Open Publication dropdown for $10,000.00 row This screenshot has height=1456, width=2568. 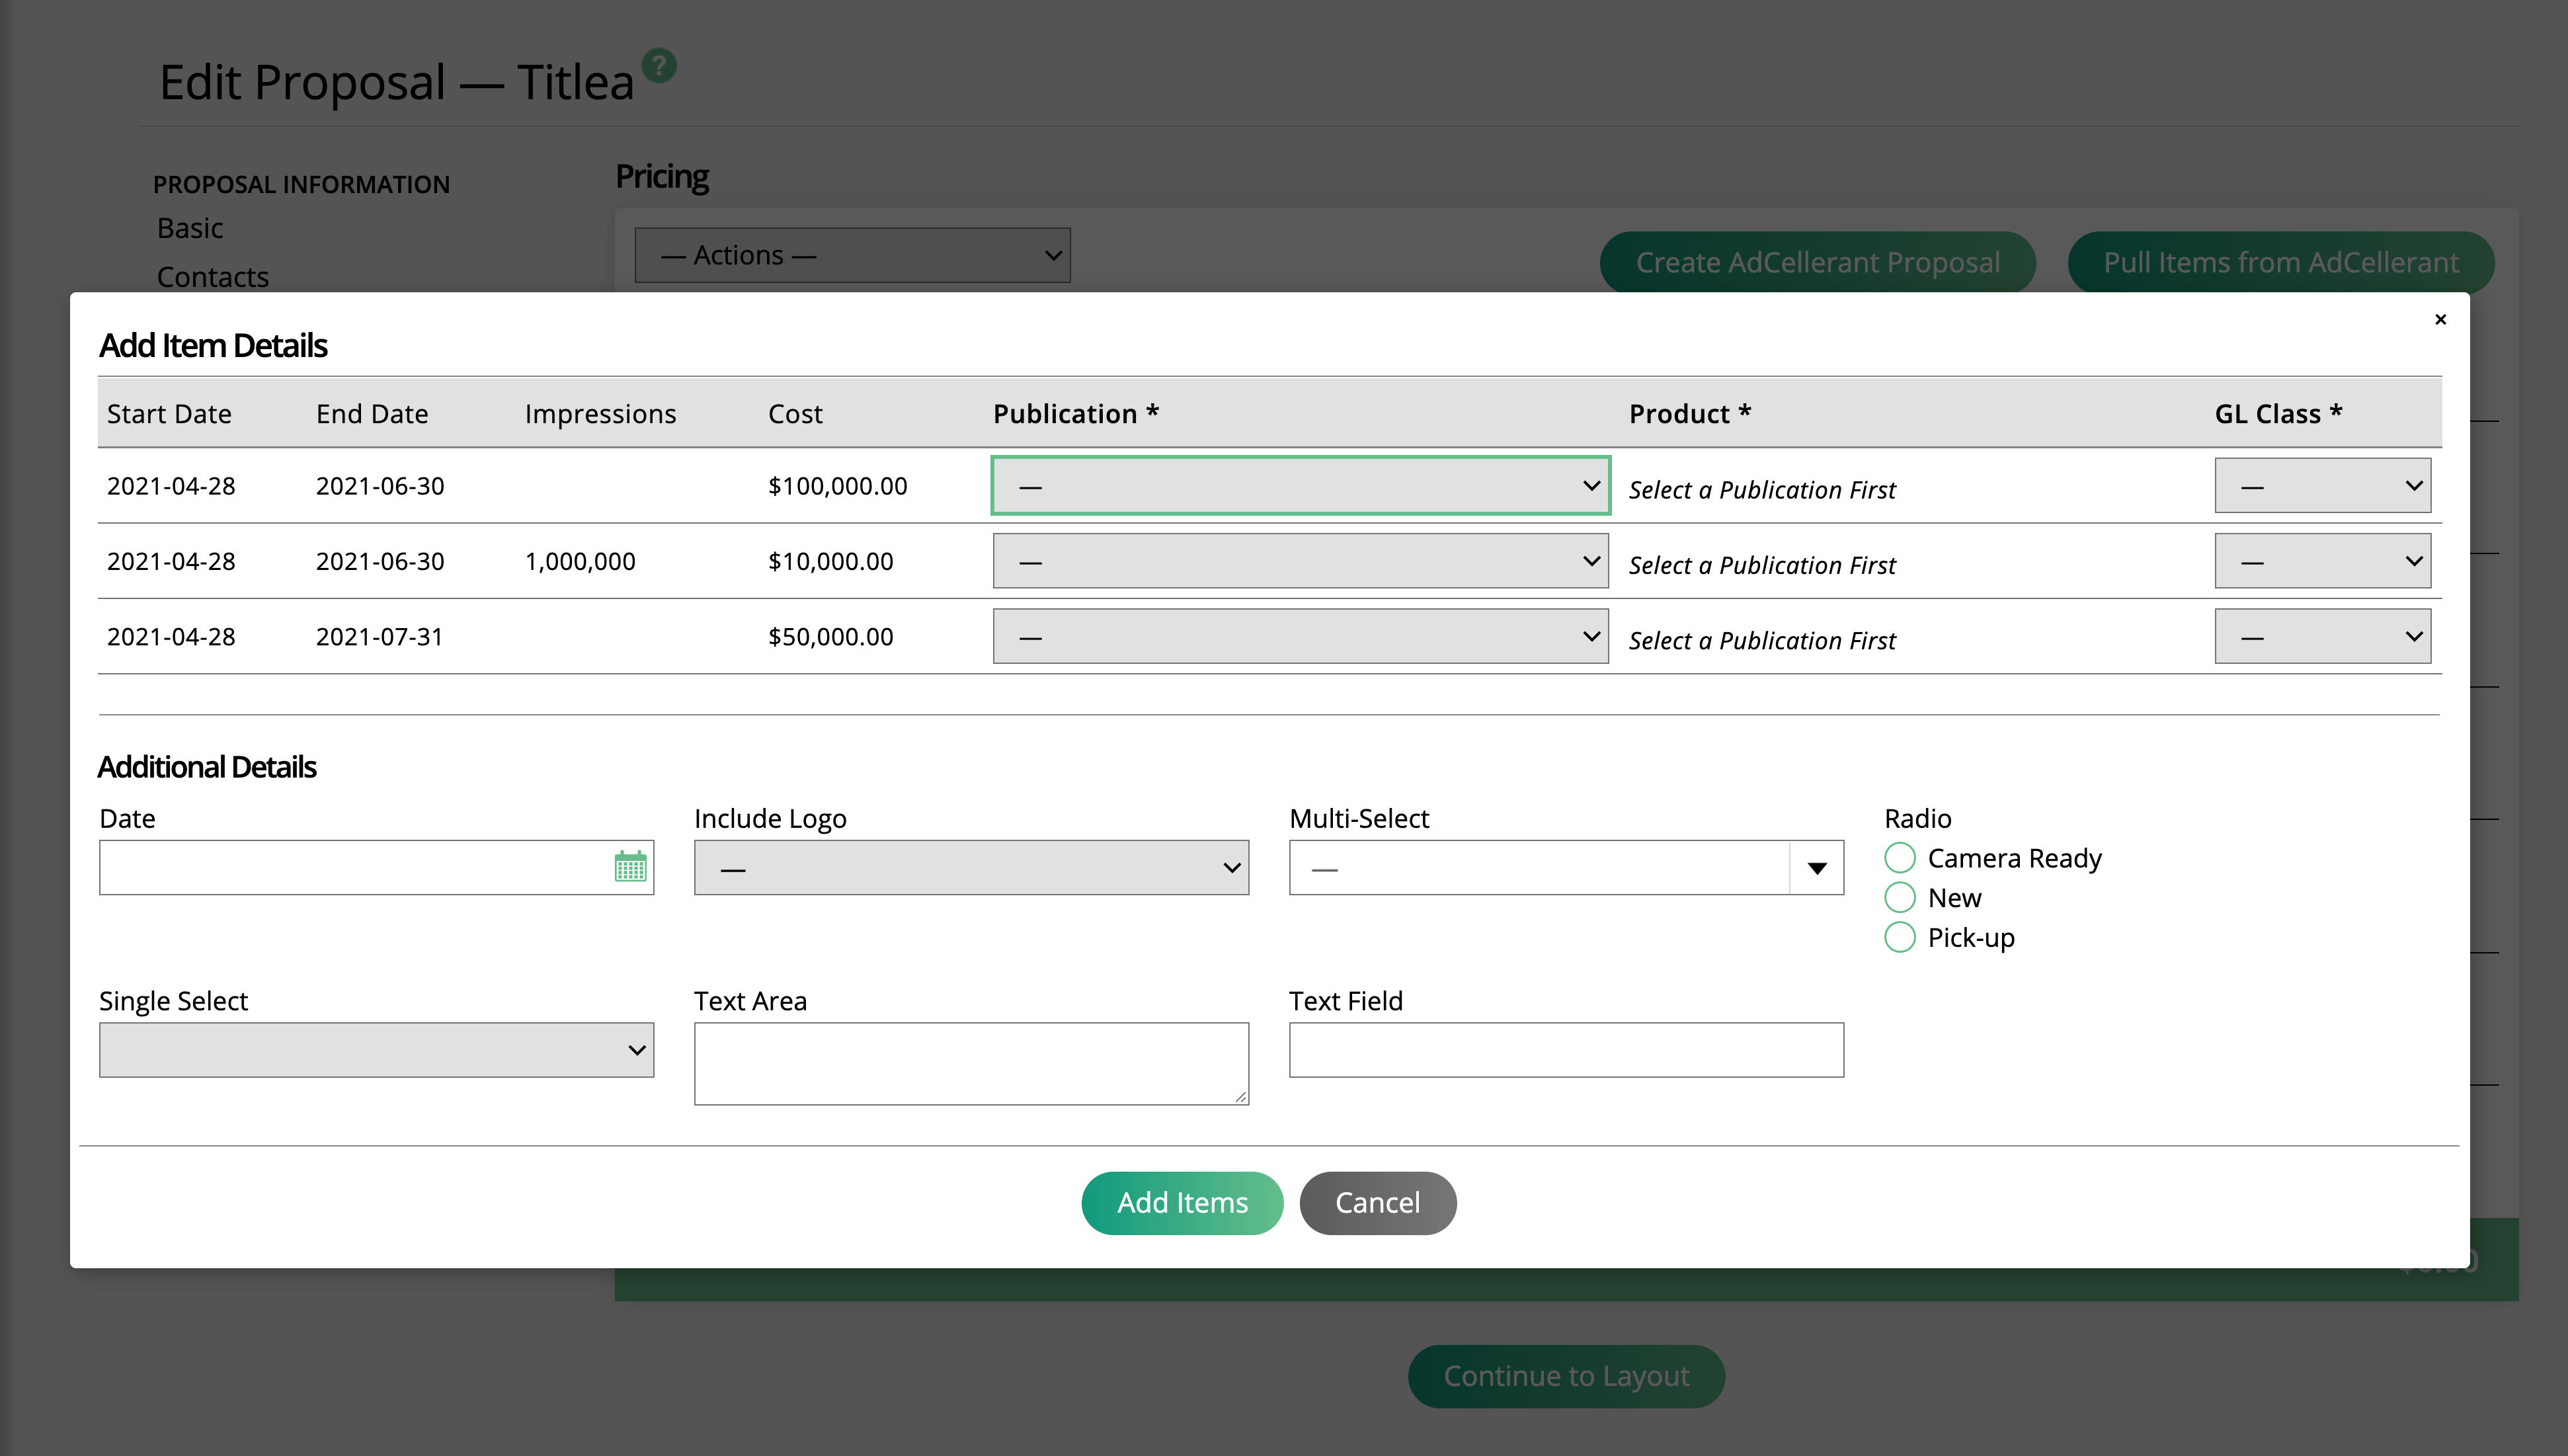point(1299,561)
